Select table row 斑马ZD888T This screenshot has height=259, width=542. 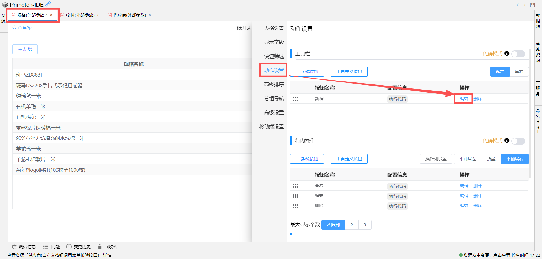click(x=29, y=75)
